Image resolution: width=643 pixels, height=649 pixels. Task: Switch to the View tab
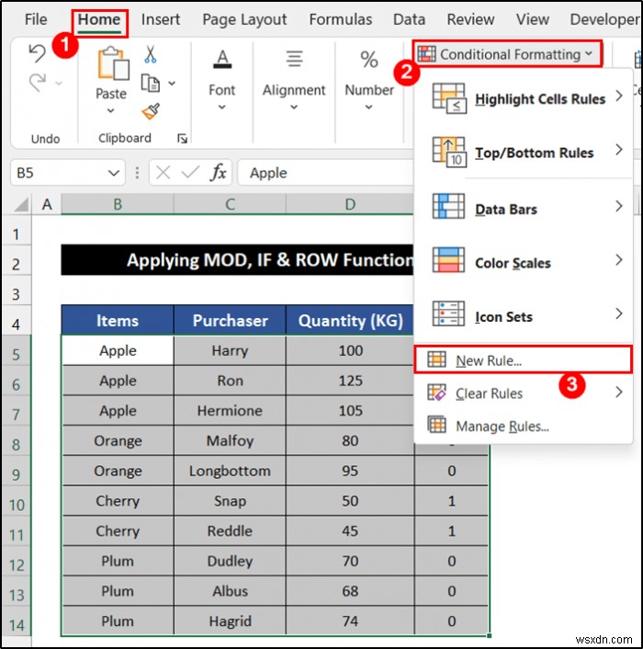pos(532,19)
